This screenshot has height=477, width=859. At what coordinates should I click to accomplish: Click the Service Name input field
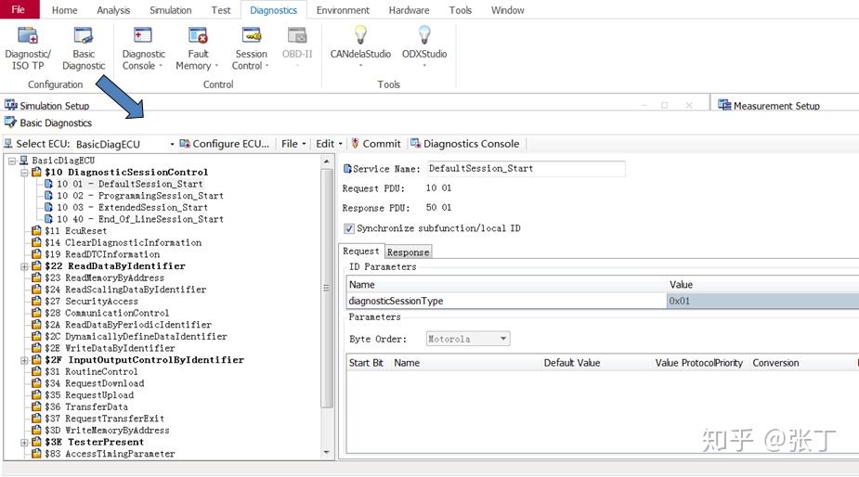[x=526, y=169]
